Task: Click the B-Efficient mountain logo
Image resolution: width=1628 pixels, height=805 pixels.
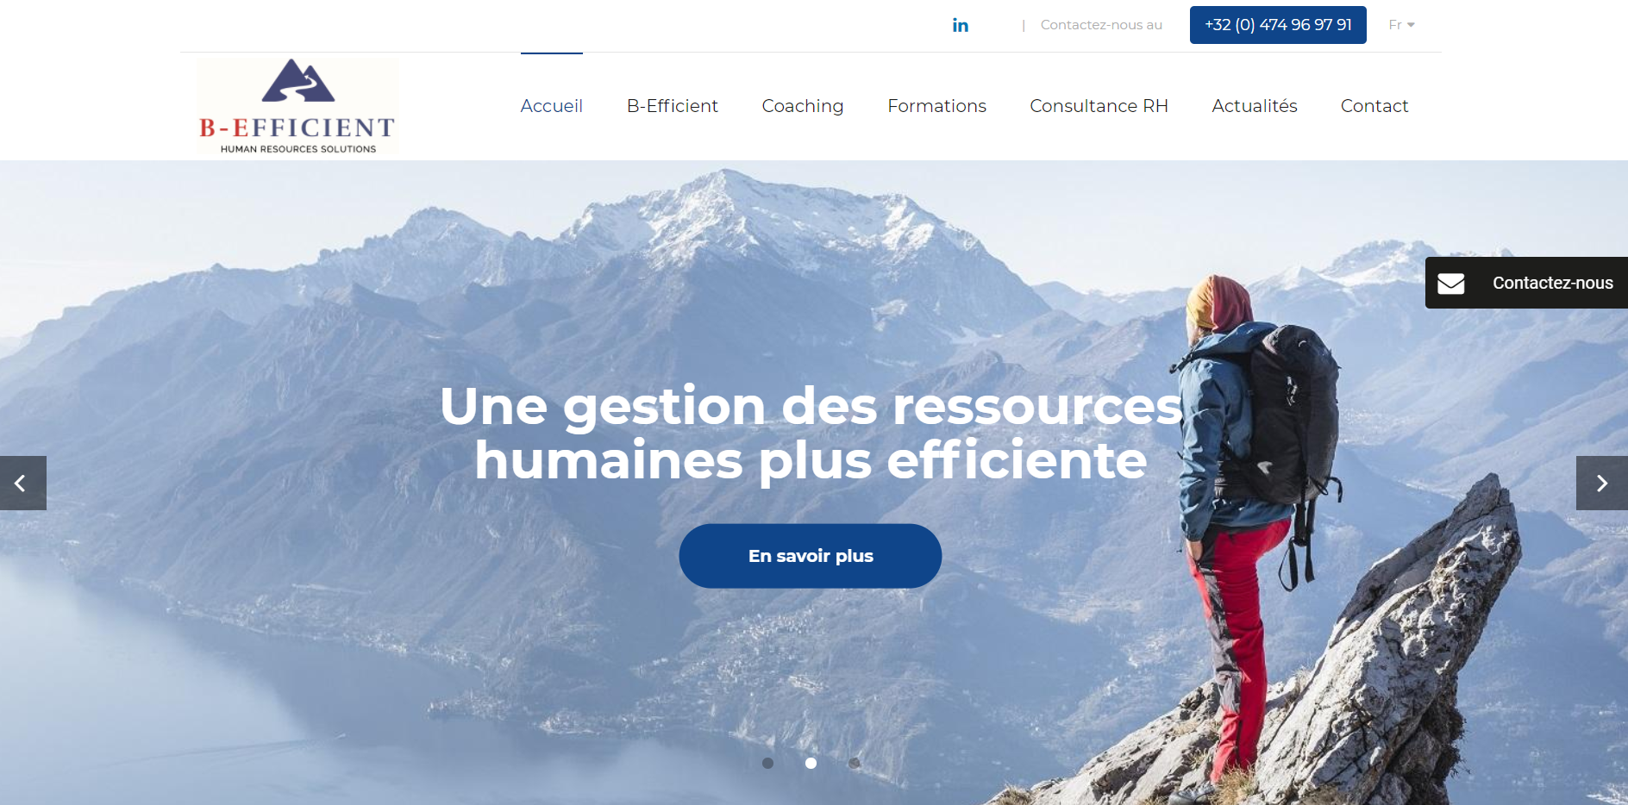Action: [x=297, y=107]
